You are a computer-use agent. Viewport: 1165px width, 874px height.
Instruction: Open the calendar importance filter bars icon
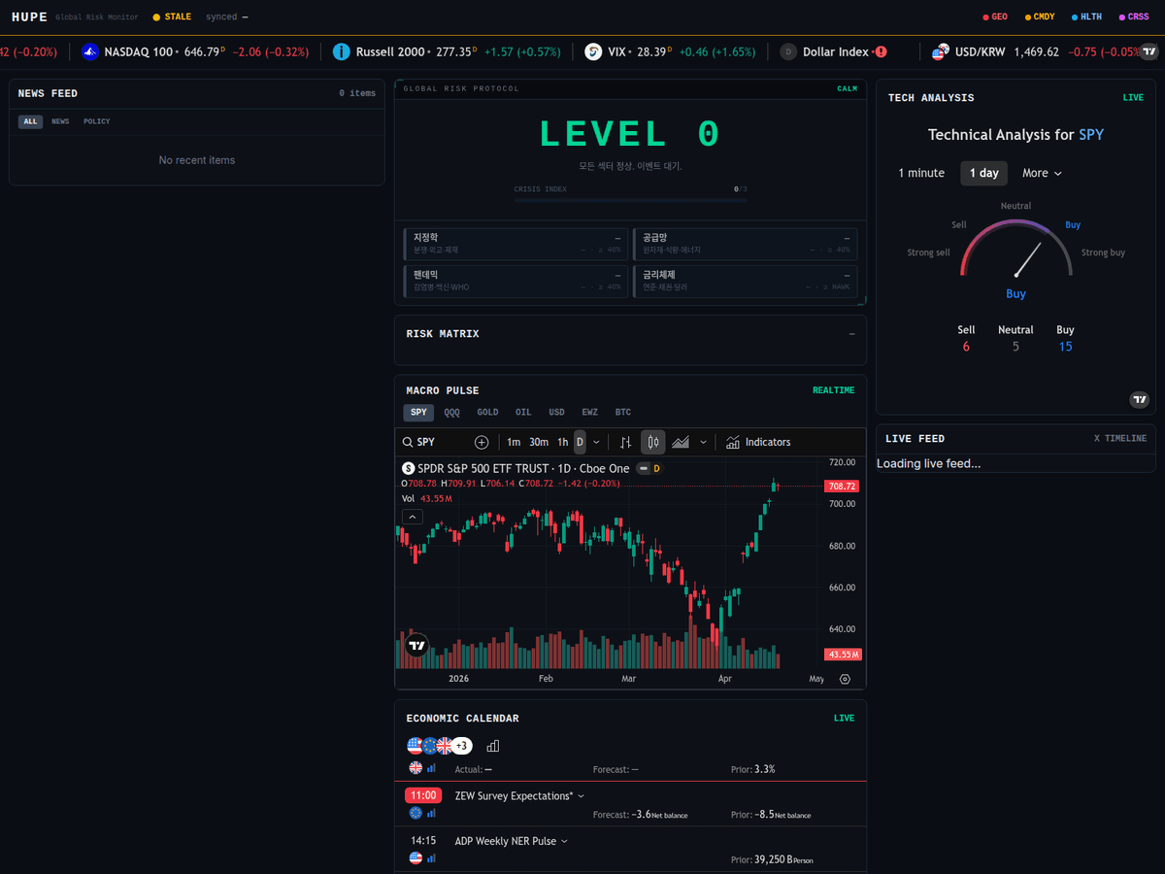pos(492,746)
